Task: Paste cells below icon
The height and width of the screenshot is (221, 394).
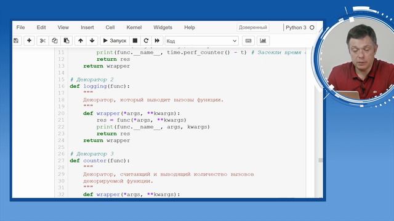Action: [66, 41]
